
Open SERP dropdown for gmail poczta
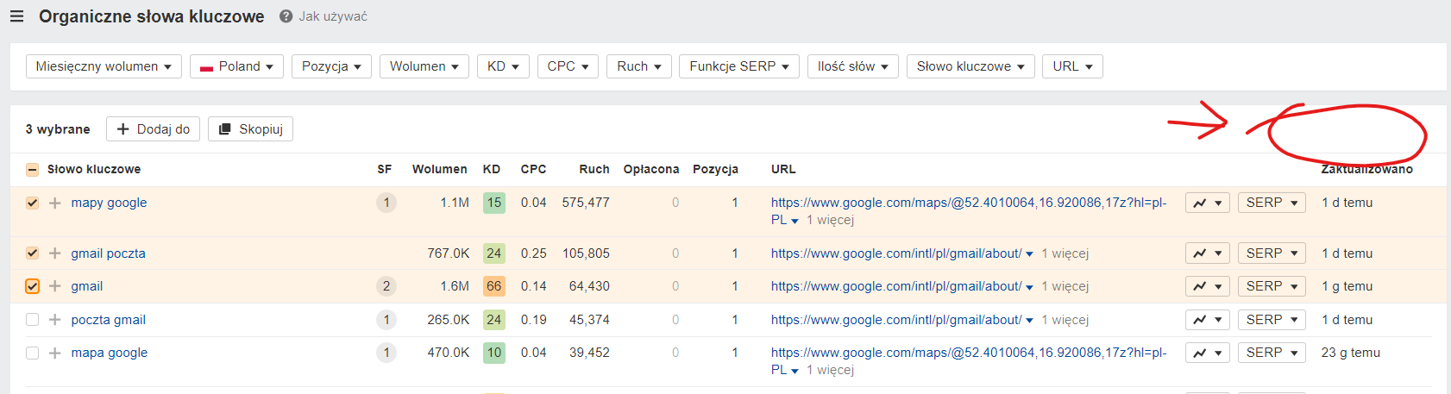[1272, 253]
